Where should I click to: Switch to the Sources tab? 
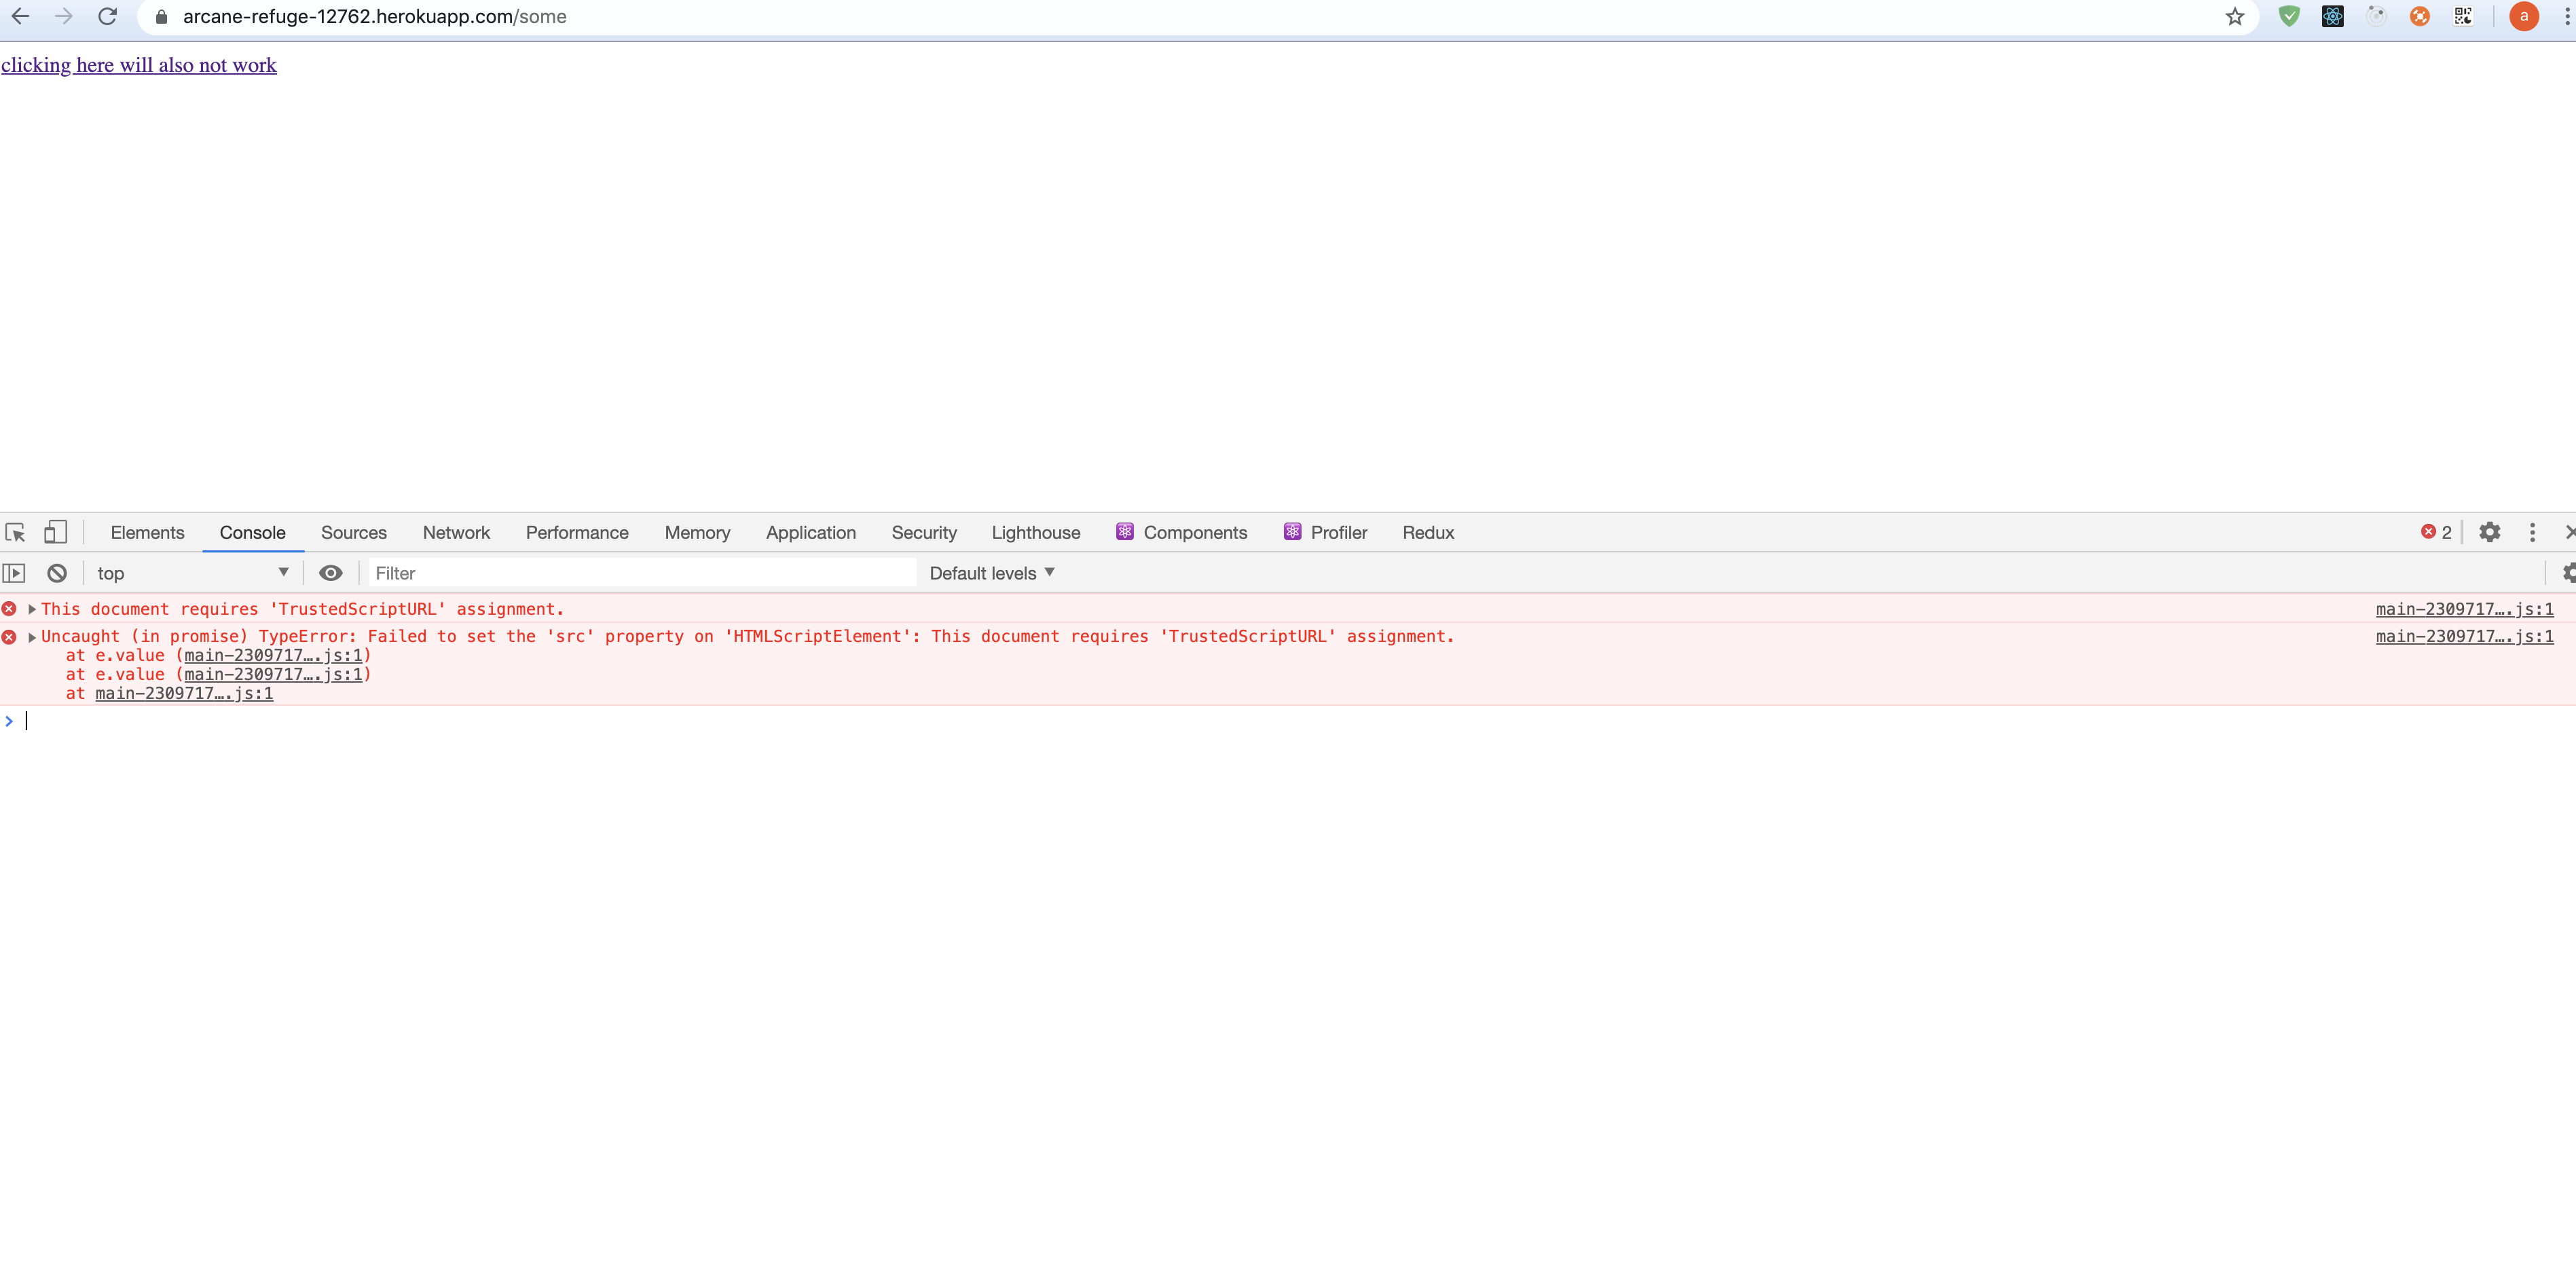click(x=353, y=533)
